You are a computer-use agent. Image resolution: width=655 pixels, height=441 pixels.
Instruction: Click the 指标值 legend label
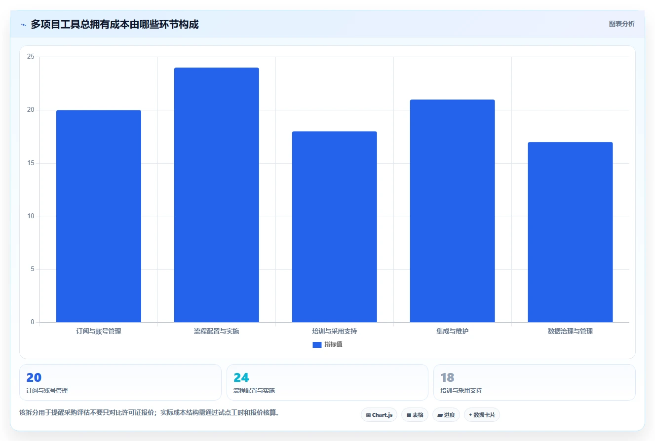(x=333, y=344)
